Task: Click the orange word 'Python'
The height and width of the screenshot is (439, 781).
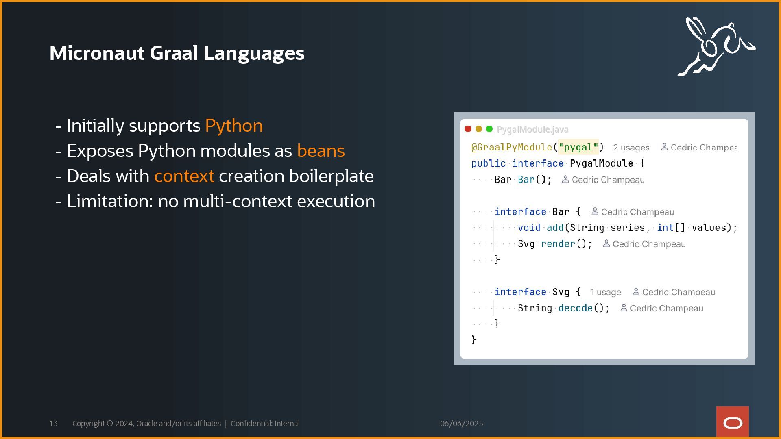Action: [234, 126]
